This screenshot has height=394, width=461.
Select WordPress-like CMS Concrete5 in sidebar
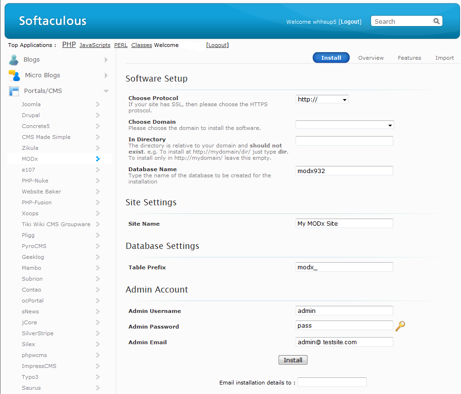tap(36, 126)
